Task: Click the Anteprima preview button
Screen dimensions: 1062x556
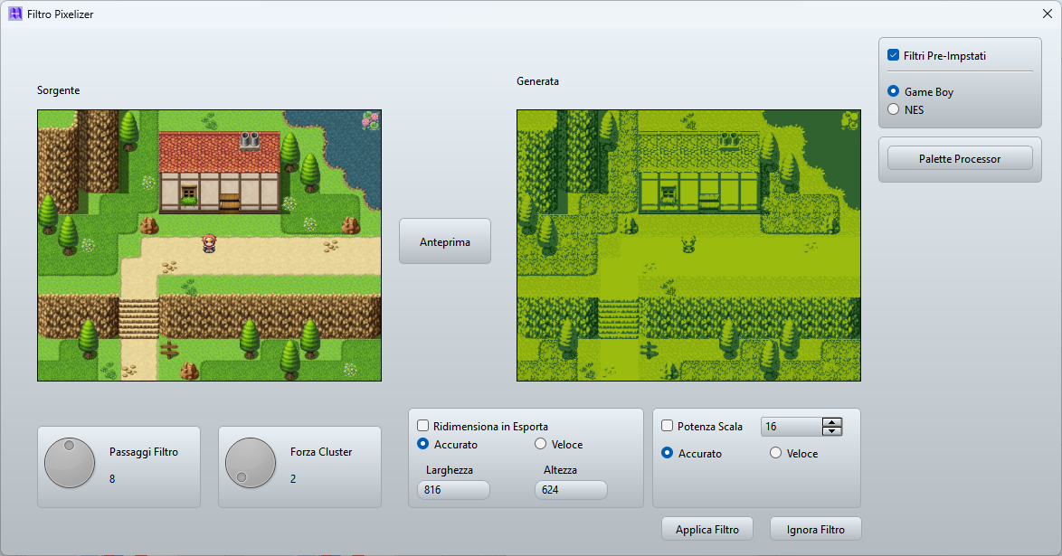Action: [445, 241]
